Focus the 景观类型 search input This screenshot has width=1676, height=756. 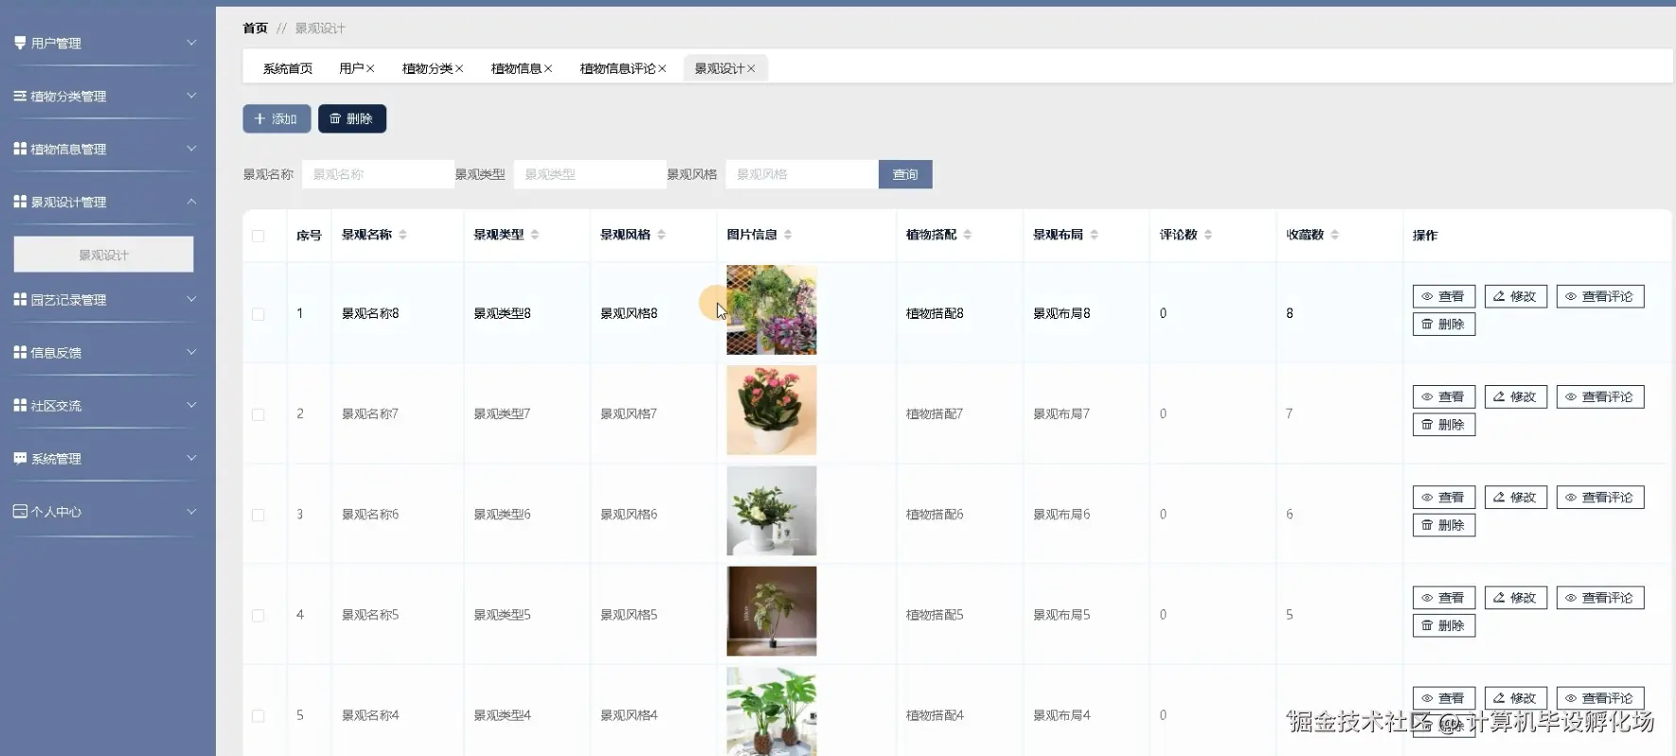tap(590, 174)
